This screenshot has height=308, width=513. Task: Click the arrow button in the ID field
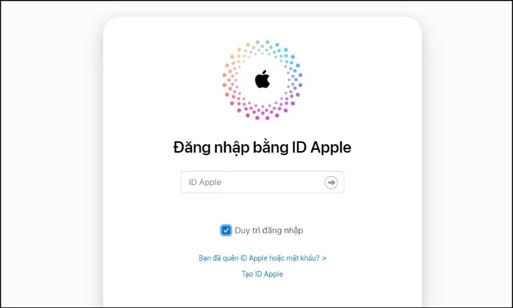click(331, 182)
